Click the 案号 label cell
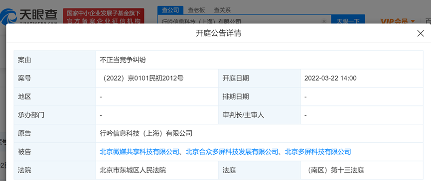 [x=55, y=79]
